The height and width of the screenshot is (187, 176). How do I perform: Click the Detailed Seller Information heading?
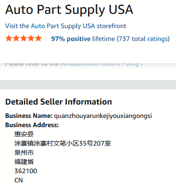(59, 102)
